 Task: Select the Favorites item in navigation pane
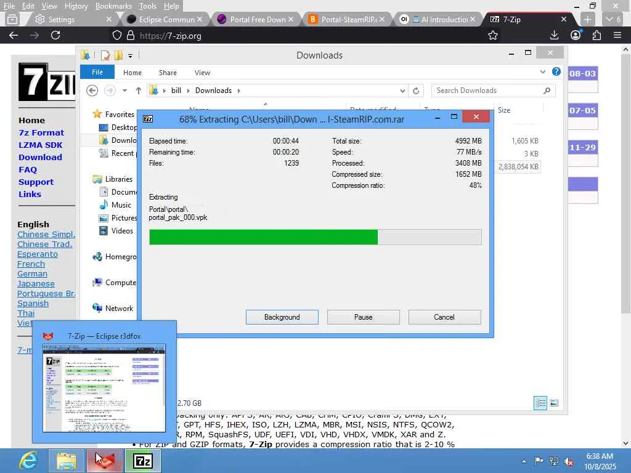click(113, 114)
